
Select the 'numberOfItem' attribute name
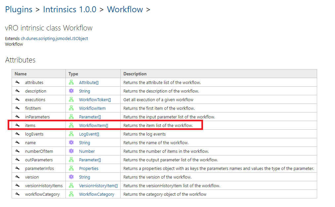coord(39,151)
